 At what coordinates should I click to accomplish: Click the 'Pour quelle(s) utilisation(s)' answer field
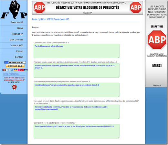click(77, 90)
